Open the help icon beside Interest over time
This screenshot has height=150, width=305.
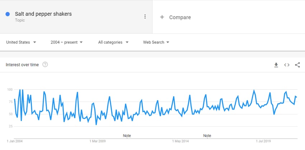[x=45, y=64]
